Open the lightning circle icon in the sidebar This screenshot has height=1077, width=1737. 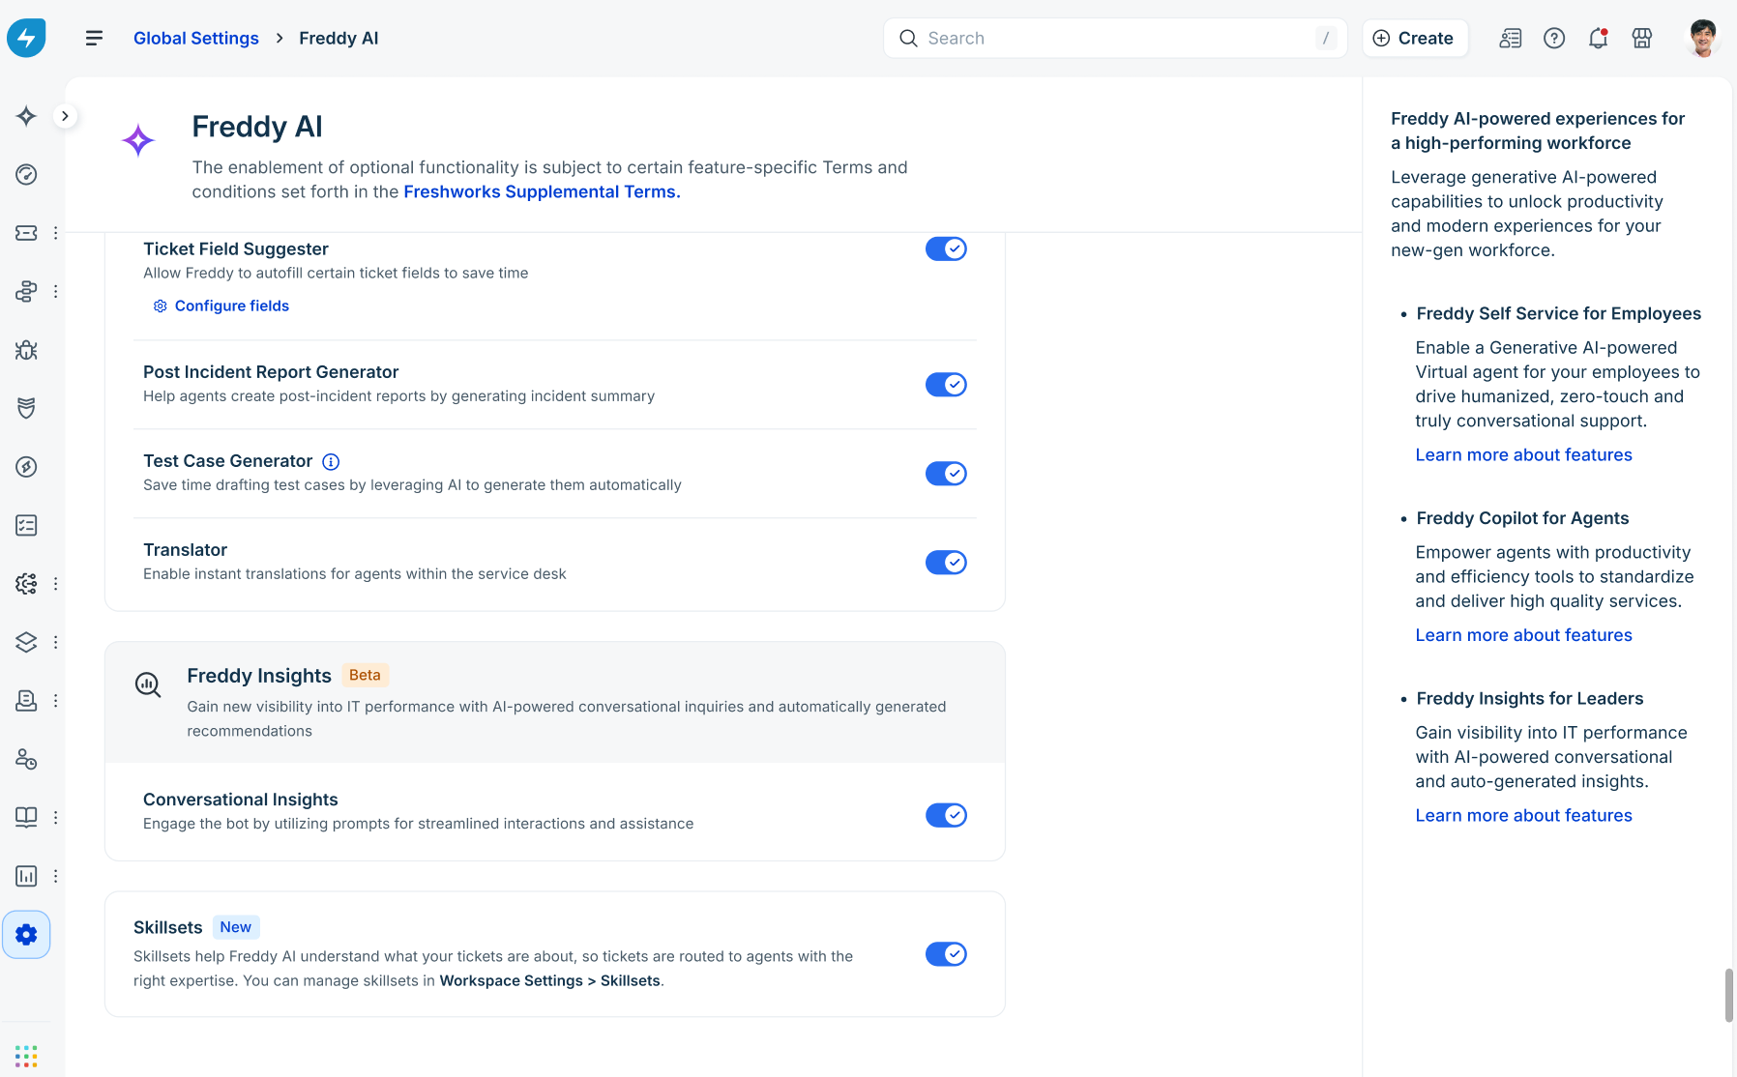(26, 467)
